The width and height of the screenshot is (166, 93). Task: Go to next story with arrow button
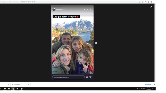click(x=96, y=43)
